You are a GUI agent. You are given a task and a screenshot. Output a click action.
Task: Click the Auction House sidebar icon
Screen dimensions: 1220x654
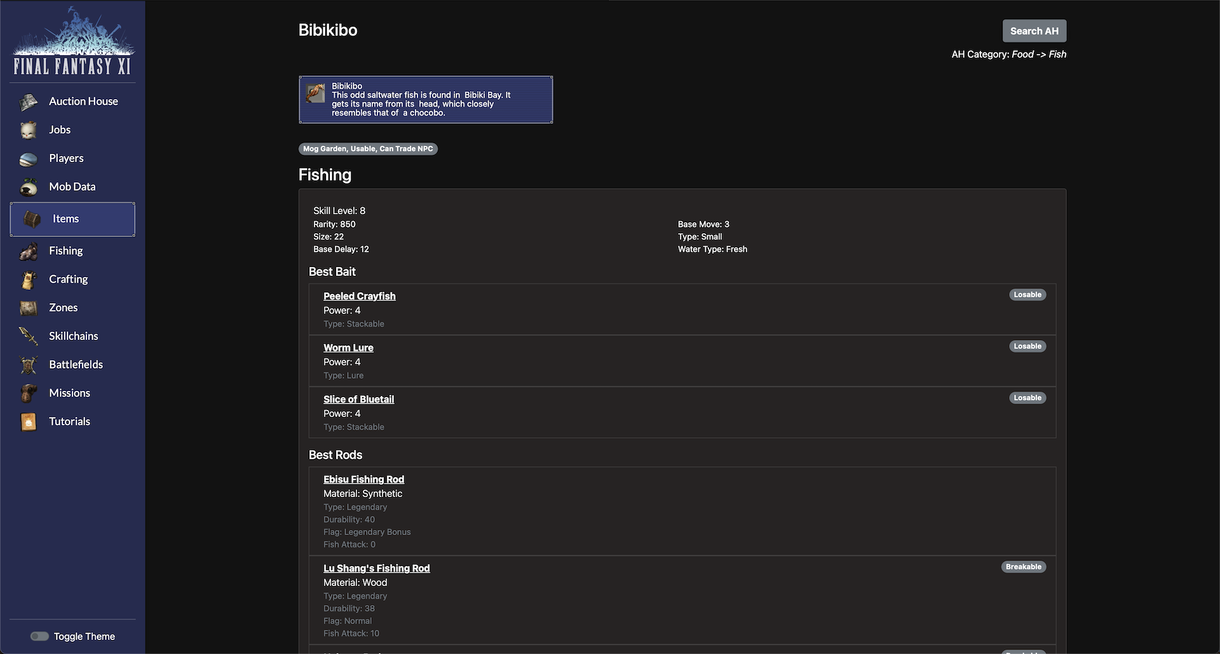coord(29,102)
